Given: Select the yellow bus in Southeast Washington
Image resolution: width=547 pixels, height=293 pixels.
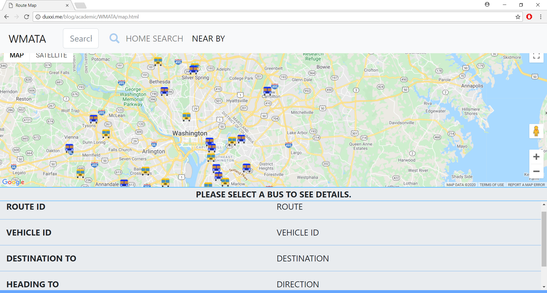Looking at the screenshot, I should tap(211, 157).
